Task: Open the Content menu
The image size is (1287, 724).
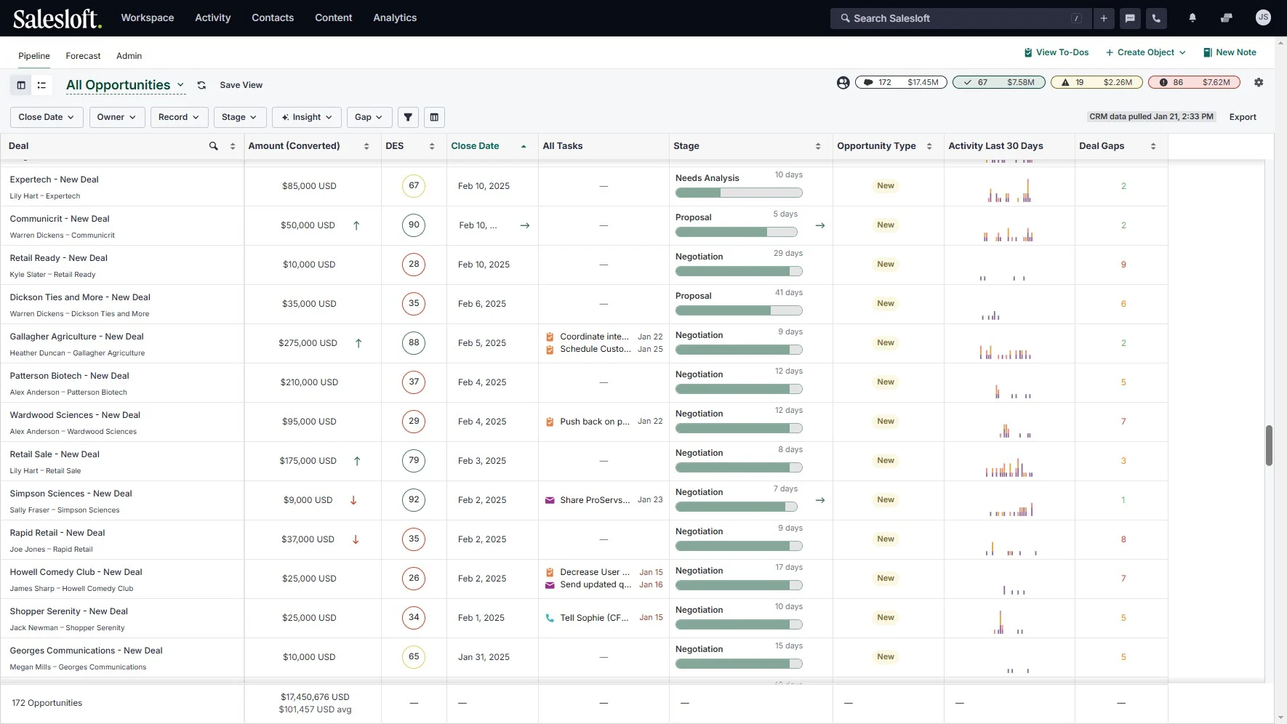Action: point(334,17)
